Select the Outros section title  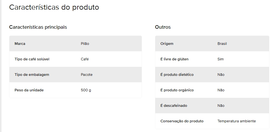pos(163,27)
